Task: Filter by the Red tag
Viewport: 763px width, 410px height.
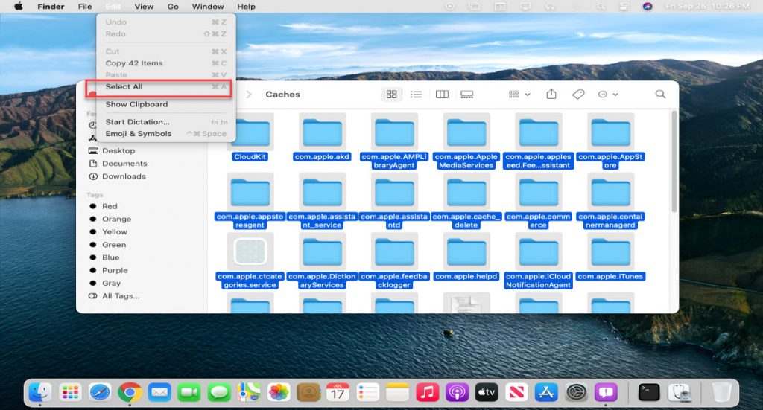Action: [110, 206]
